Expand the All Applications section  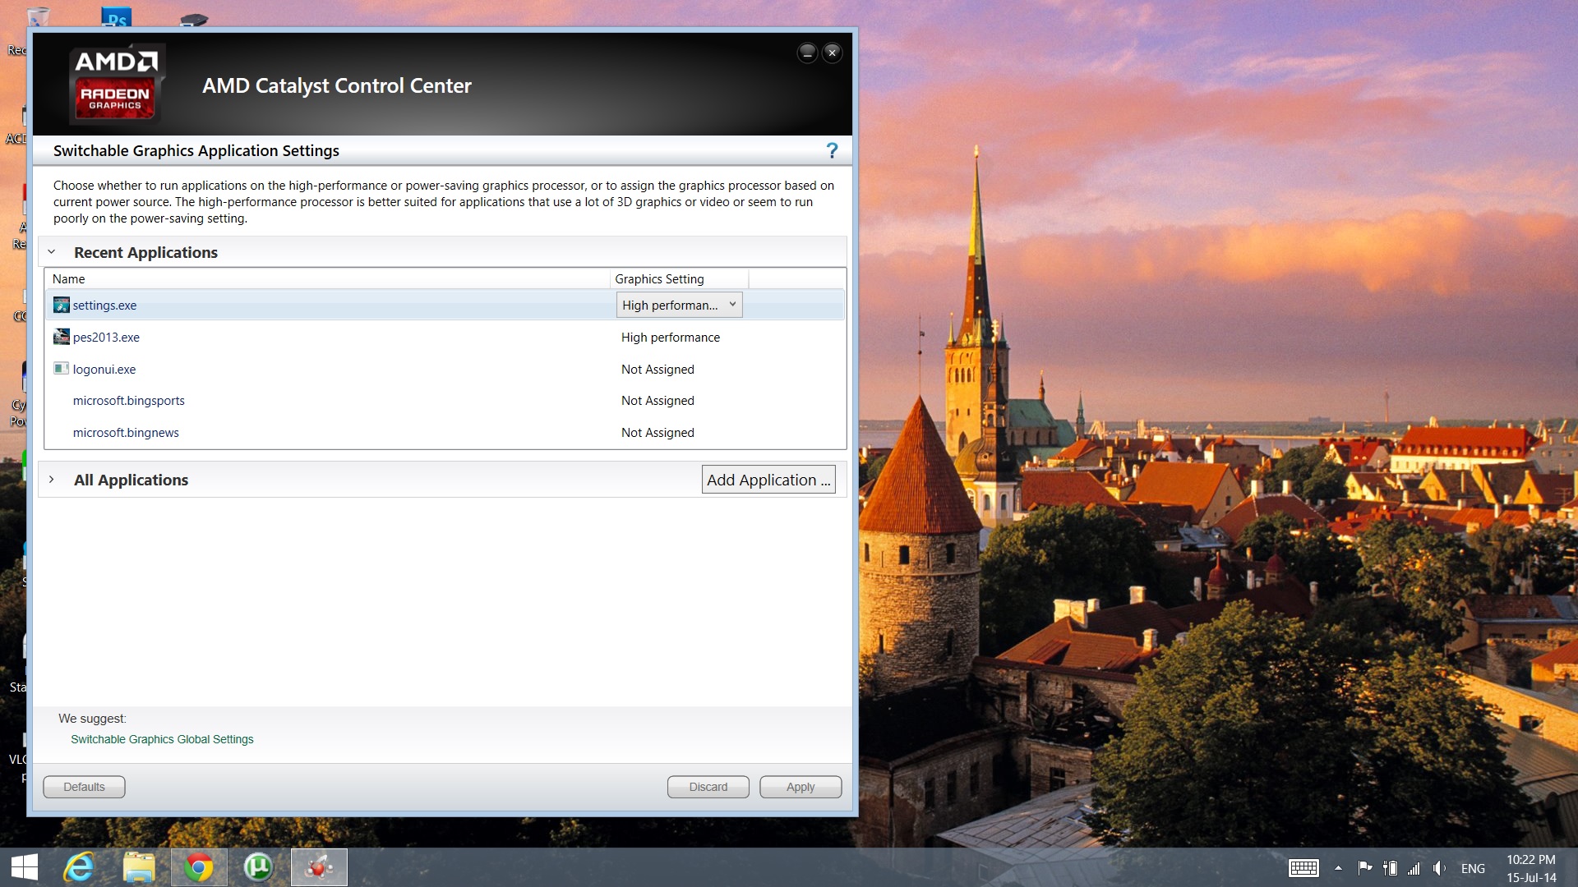(52, 480)
